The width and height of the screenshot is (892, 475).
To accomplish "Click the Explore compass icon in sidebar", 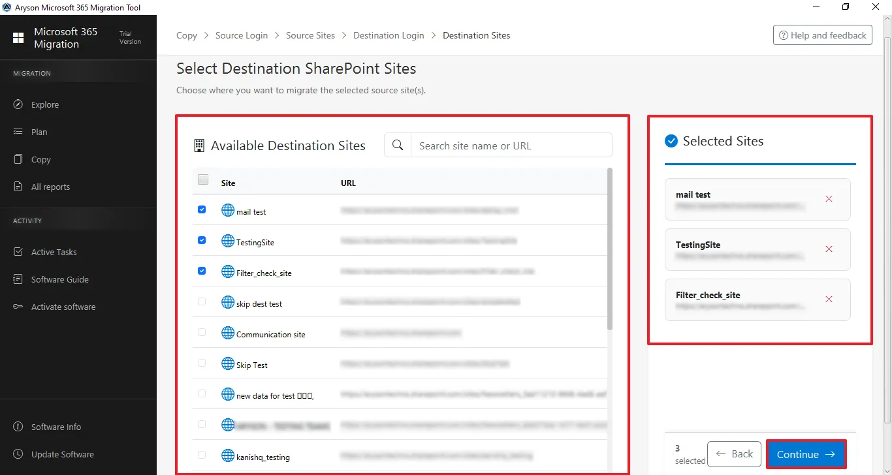I will tap(18, 104).
